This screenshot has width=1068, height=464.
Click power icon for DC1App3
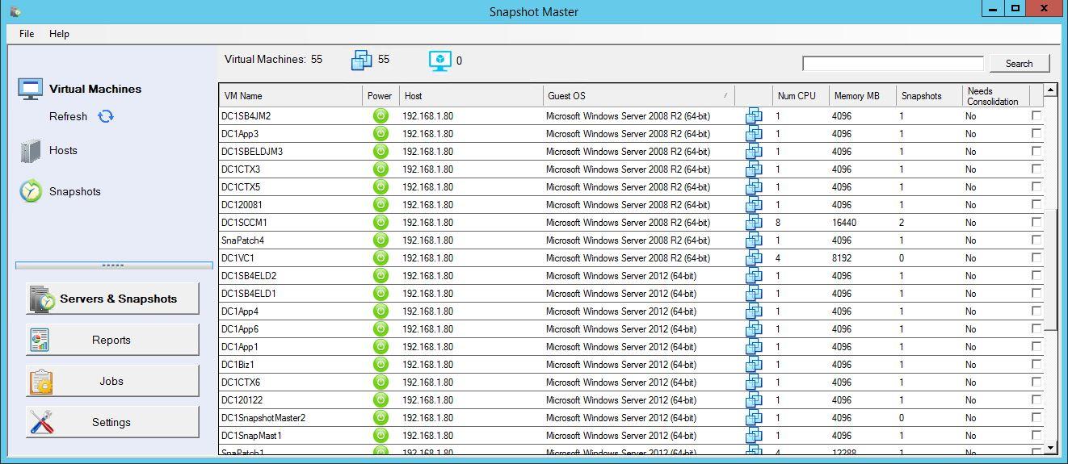tap(381, 134)
